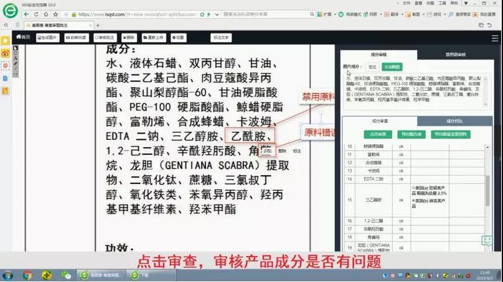Open 设置 settings in app toolbar
503x282 pixels.
pos(178,38)
